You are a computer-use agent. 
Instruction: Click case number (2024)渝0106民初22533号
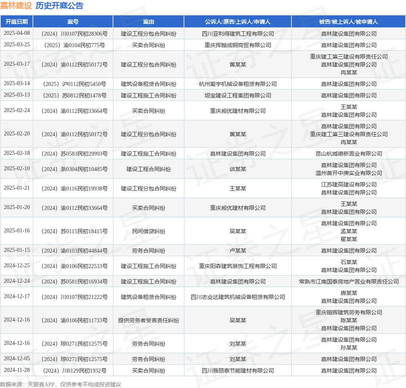pos(75,266)
